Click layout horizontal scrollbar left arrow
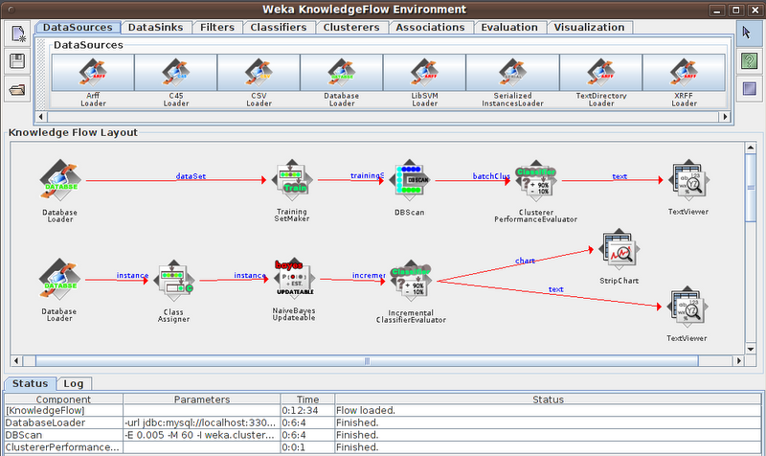 pyautogui.click(x=16, y=361)
